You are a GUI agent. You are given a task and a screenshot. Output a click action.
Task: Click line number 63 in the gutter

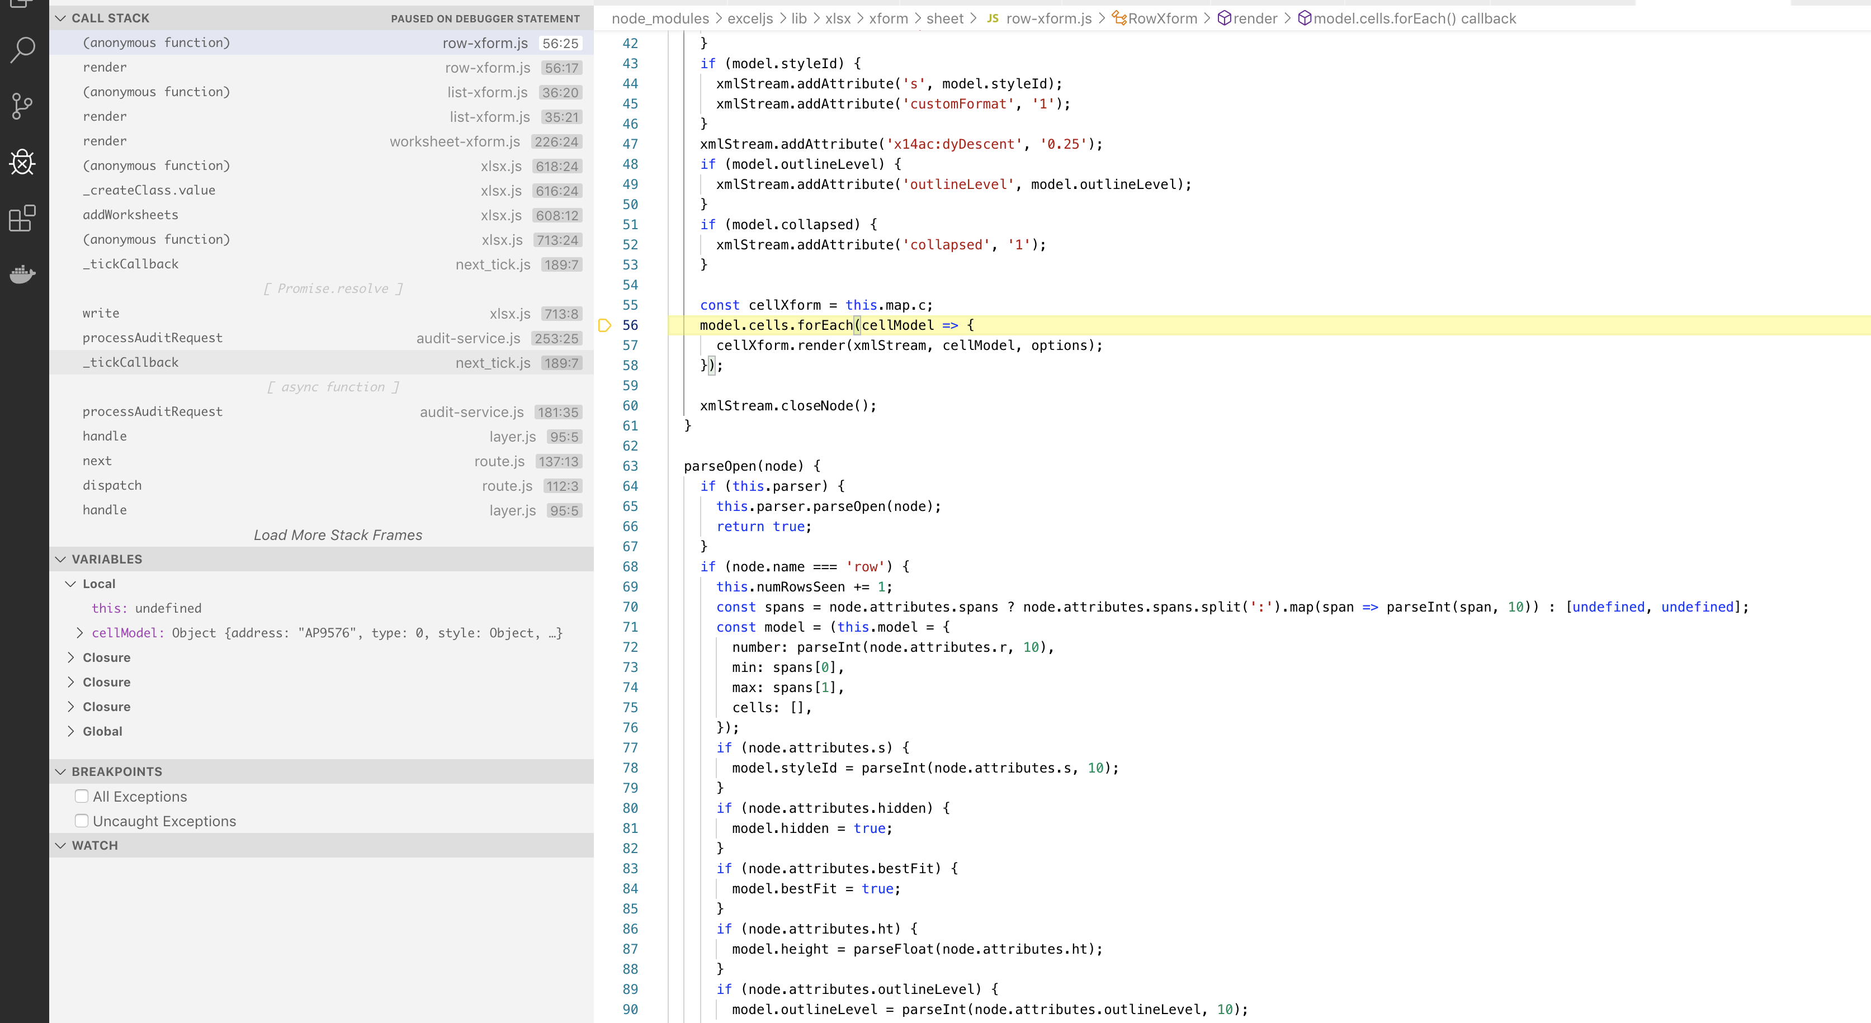pyautogui.click(x=630, y=466)
